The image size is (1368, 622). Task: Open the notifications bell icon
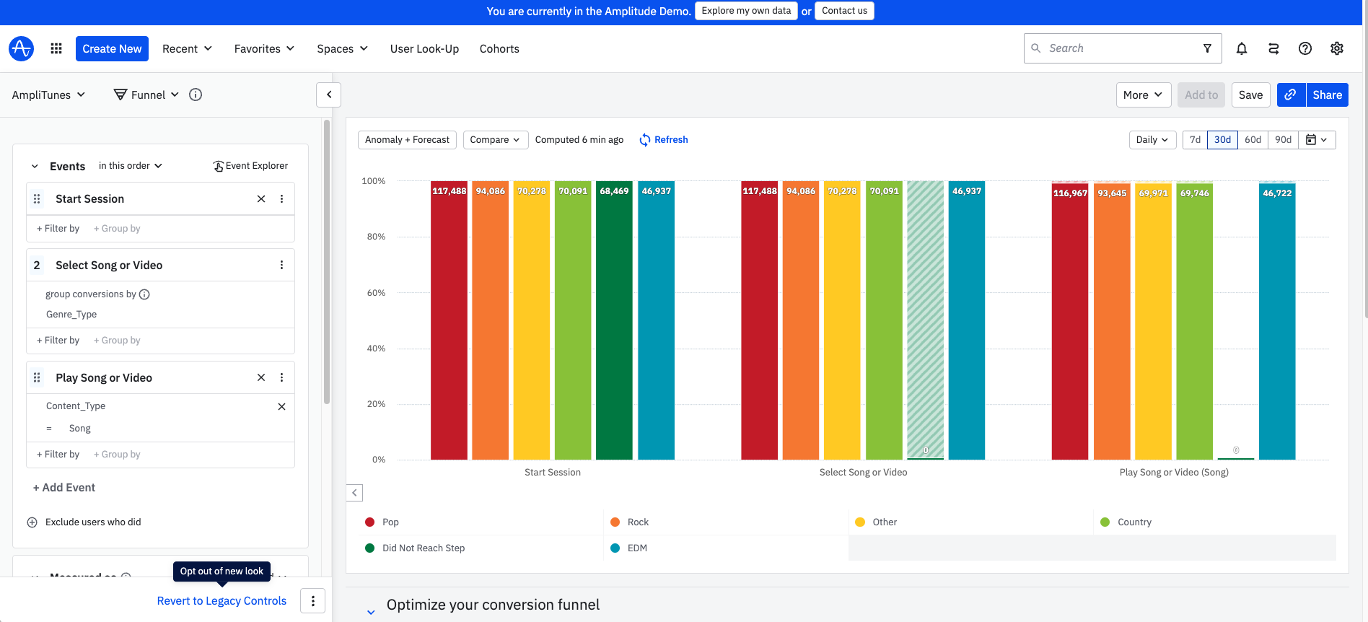[x=1242, y=48]
